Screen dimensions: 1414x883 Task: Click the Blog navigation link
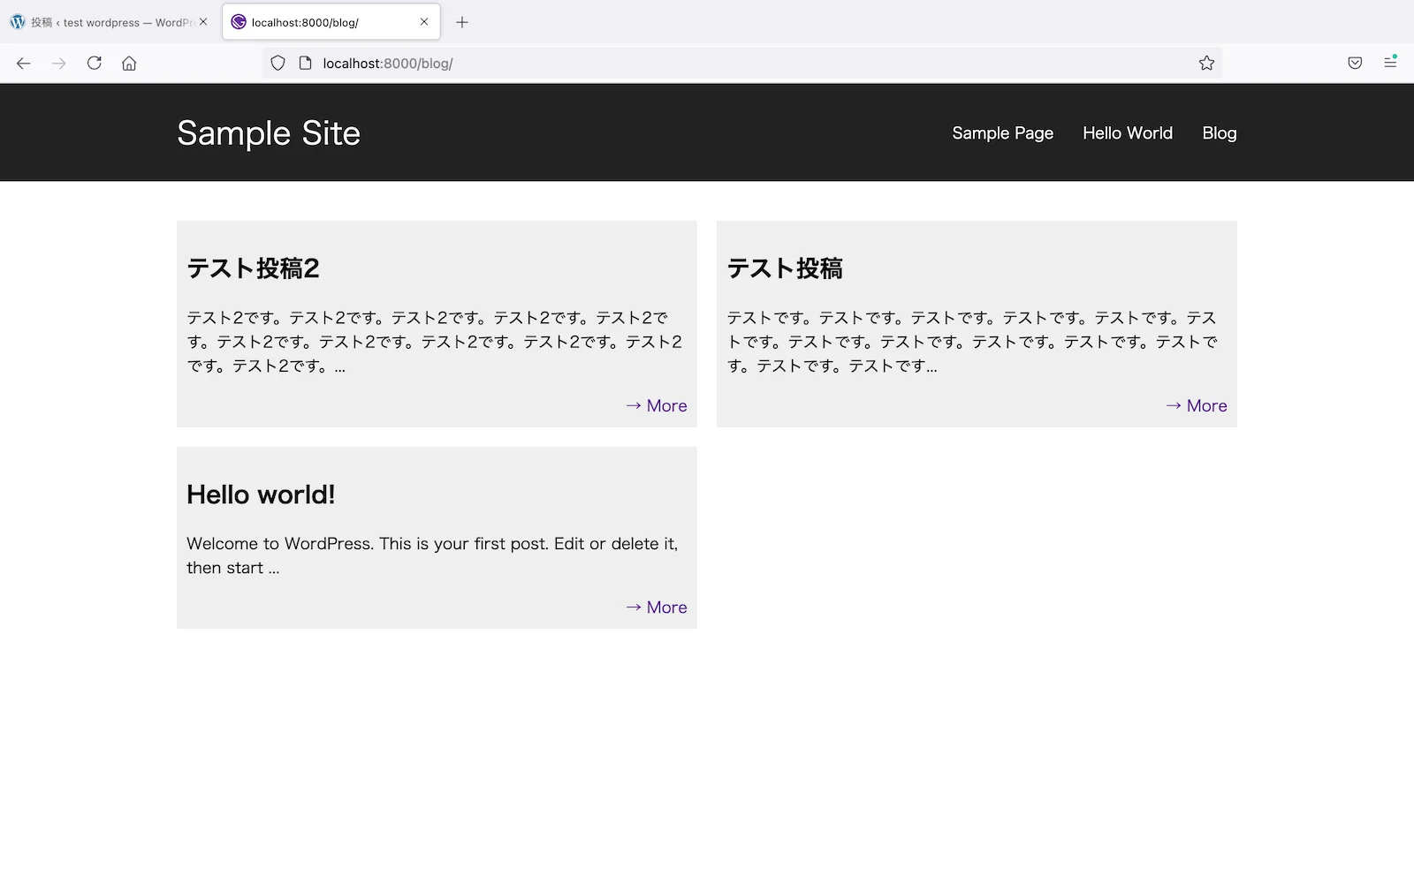point(1219,132)
